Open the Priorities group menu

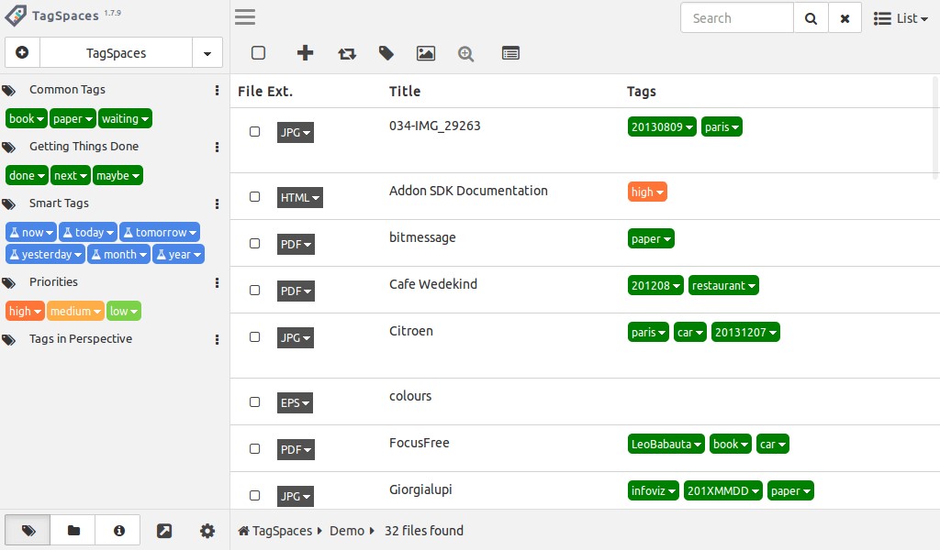[x=216, y=282]
